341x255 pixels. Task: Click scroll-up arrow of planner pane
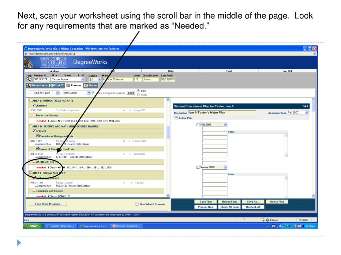click(313, 100)
